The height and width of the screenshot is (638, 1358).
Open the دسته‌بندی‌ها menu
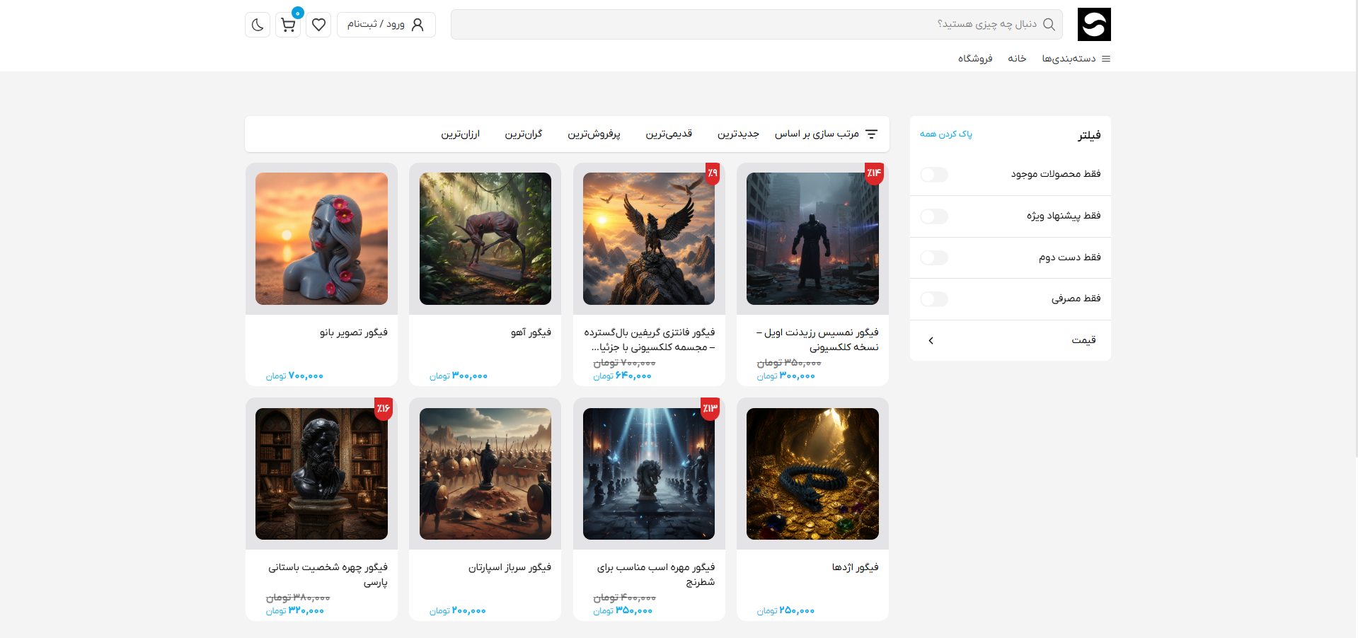point(1069,59)
